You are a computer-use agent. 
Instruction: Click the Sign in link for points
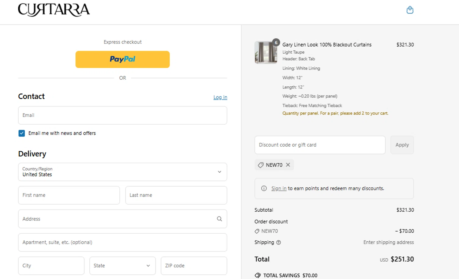279,188
